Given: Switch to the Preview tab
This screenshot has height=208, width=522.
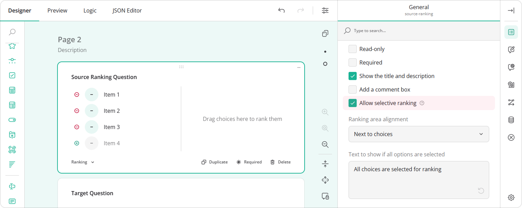Looking at the screenshot, I should (x=57, y=10).
